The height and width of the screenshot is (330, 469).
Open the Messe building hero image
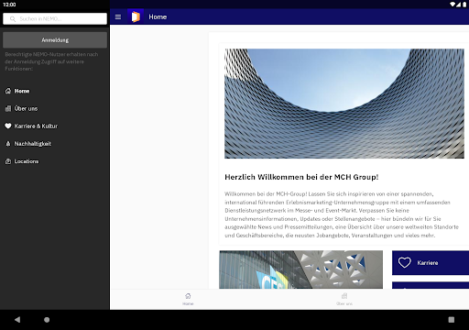[344, 104]
